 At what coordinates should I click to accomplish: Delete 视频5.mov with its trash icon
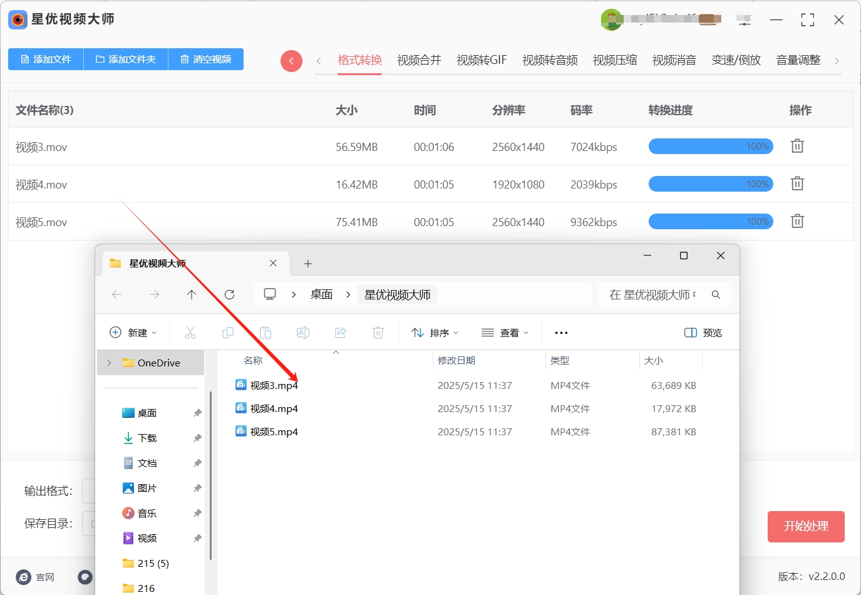(x=797, y=221)
